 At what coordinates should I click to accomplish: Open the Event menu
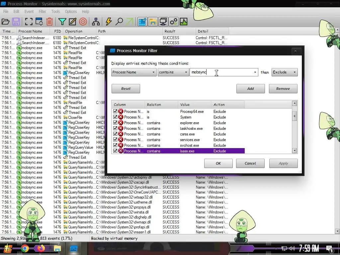click(29, 12)
